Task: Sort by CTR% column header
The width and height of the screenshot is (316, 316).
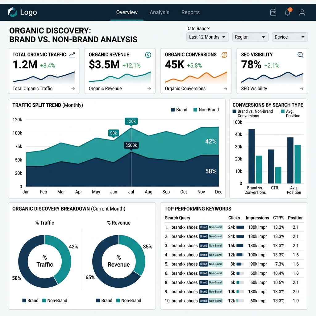Action: pyautogui.click(x=279, y=218)
